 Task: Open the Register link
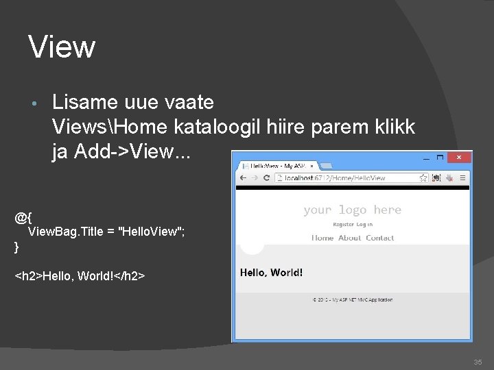(344, 224)
